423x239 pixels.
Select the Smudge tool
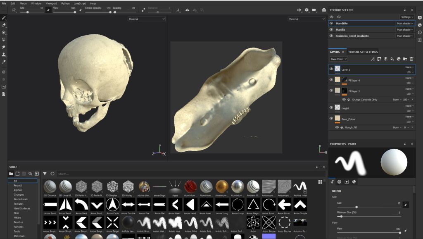[x=4, y=47]
